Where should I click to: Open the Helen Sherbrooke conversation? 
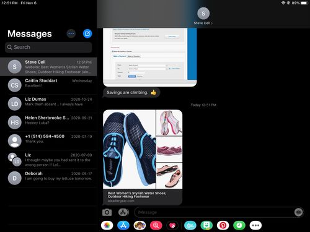click(48, 122)
